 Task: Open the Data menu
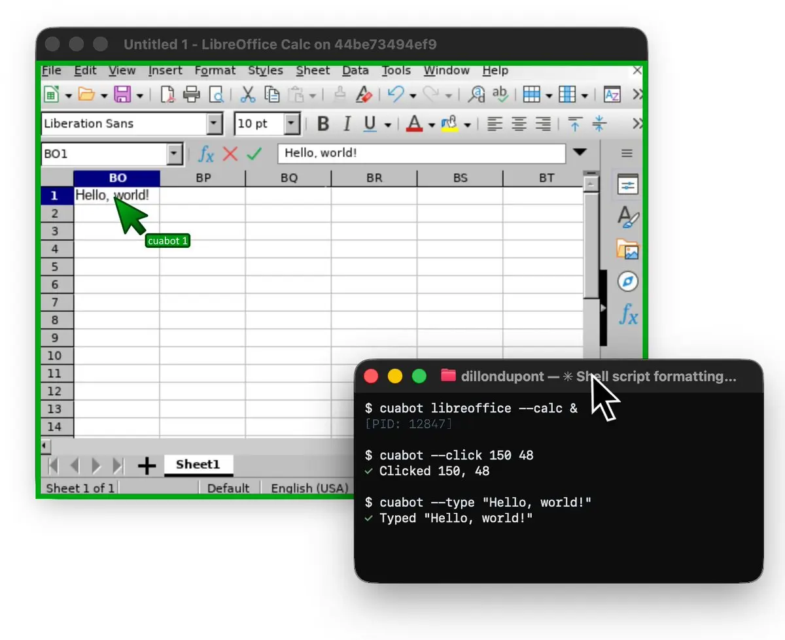pyautogui.click(x=355, y=71)
